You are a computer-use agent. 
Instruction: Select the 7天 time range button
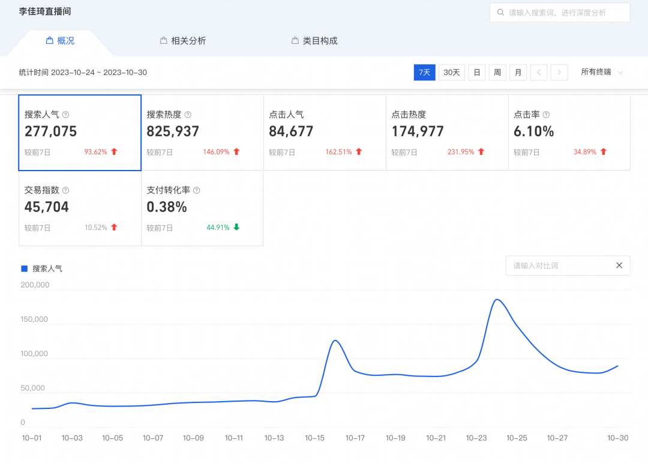click(x=424, y=73)
